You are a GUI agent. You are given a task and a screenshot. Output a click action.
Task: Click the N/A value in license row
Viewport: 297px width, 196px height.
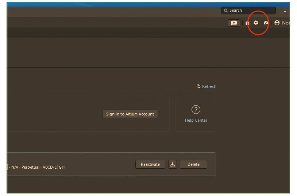[15, 167]
